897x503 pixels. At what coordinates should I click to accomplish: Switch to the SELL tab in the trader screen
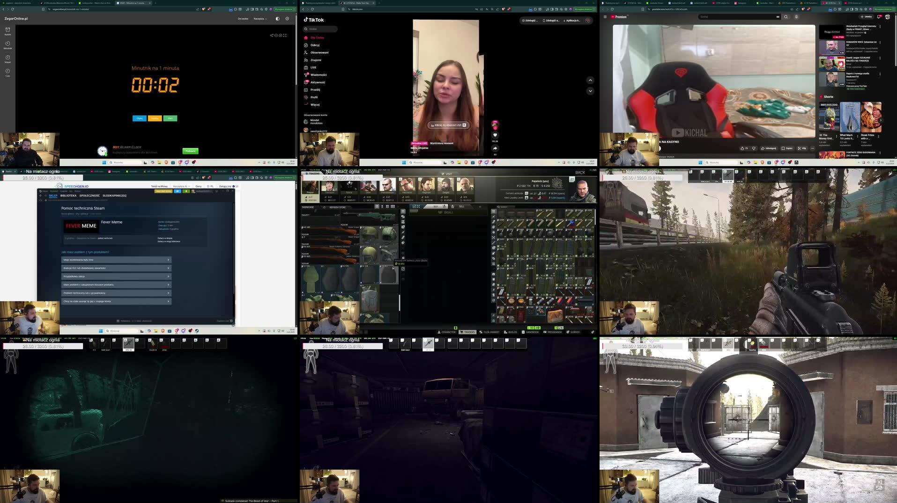[461, 206]
